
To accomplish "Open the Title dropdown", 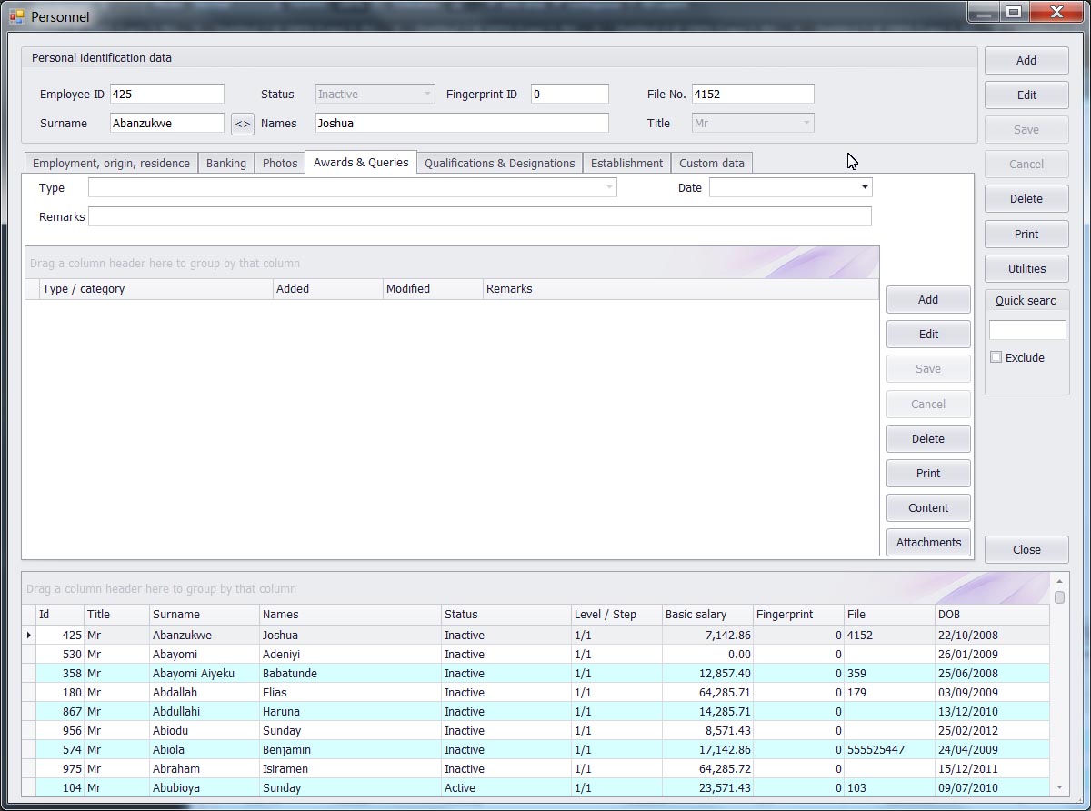I will [806, 123].
